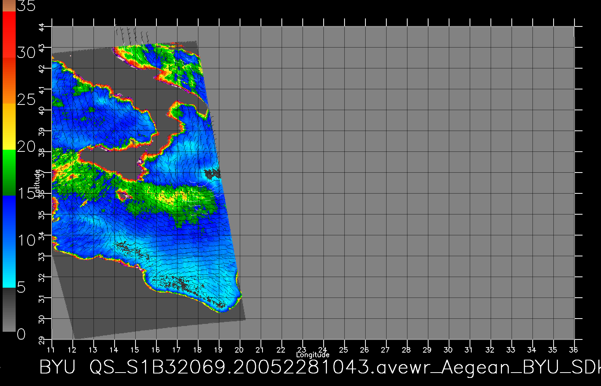Viewport: 601px width, 386px height.
Task: Select longitude tick label 22
Action: pyautogui.click(x=281, y=350)
